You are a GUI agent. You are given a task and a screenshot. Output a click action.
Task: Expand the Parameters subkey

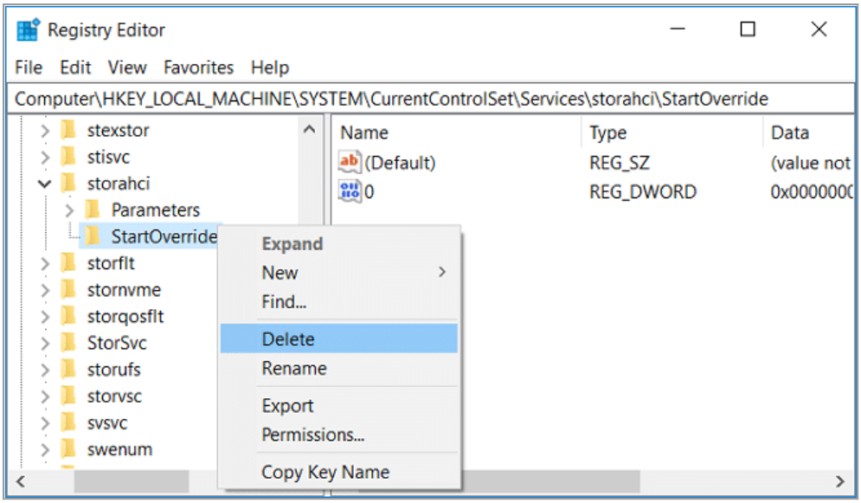tap(69, 210)
